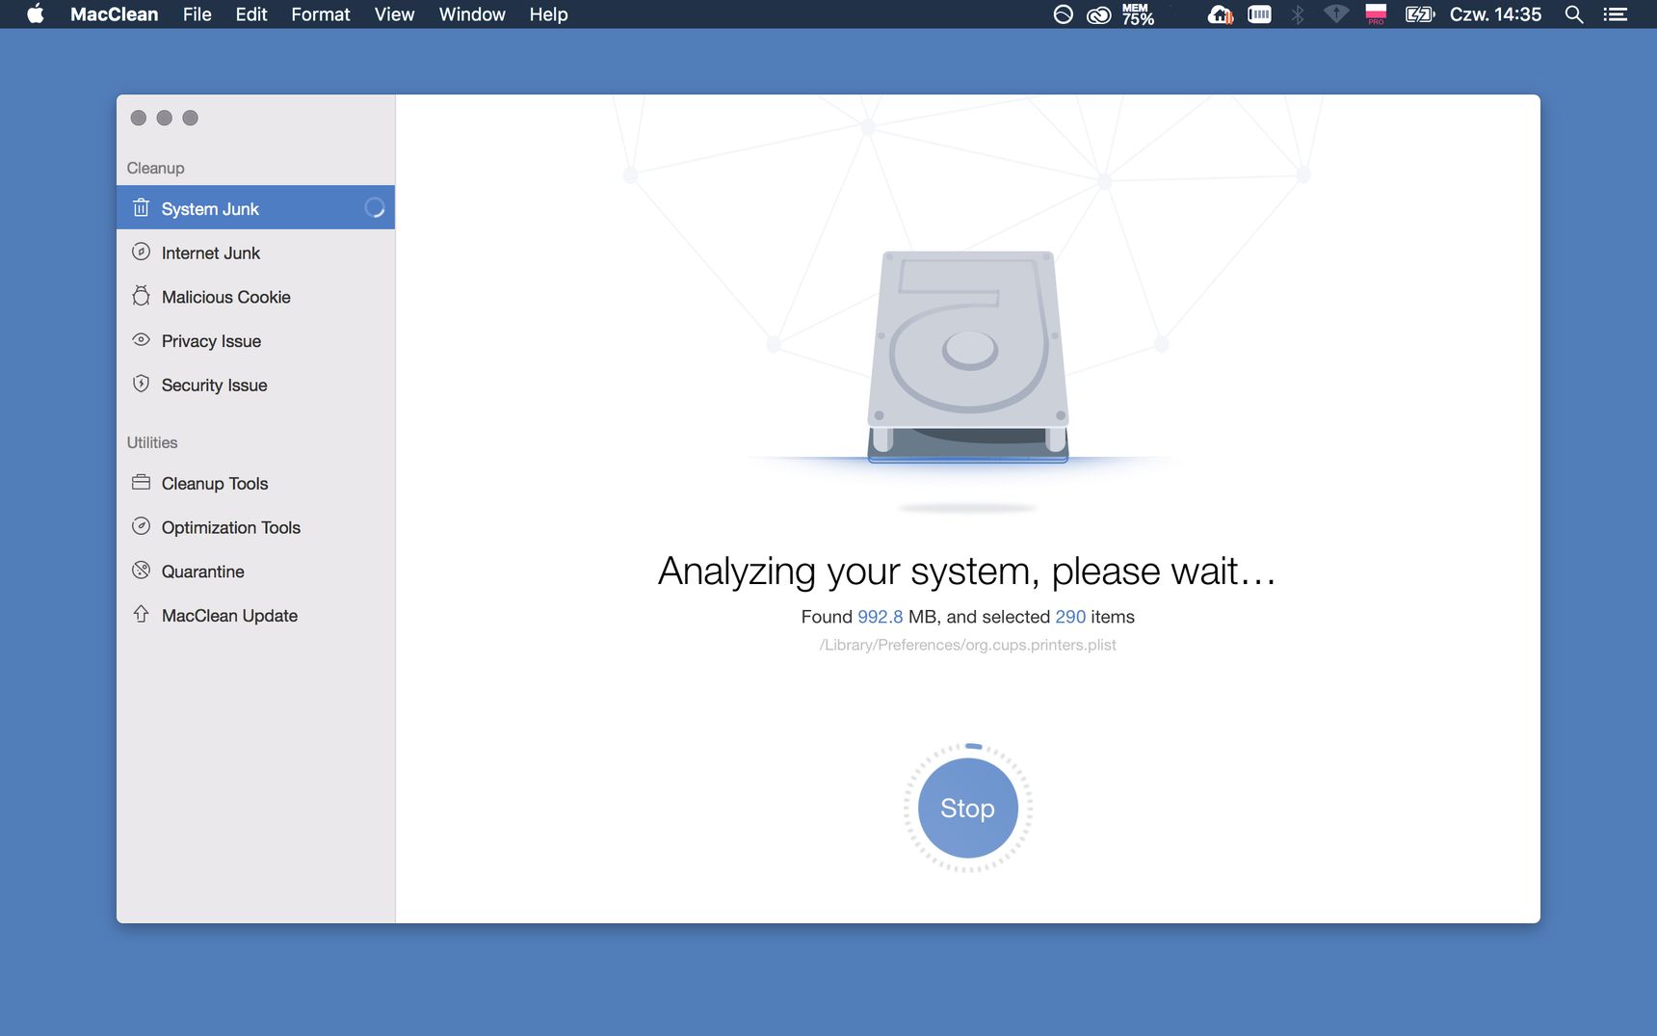Click the Cleanup Tools toolbox icon
Screen dimensions: 1657x1036
(141, 482)
